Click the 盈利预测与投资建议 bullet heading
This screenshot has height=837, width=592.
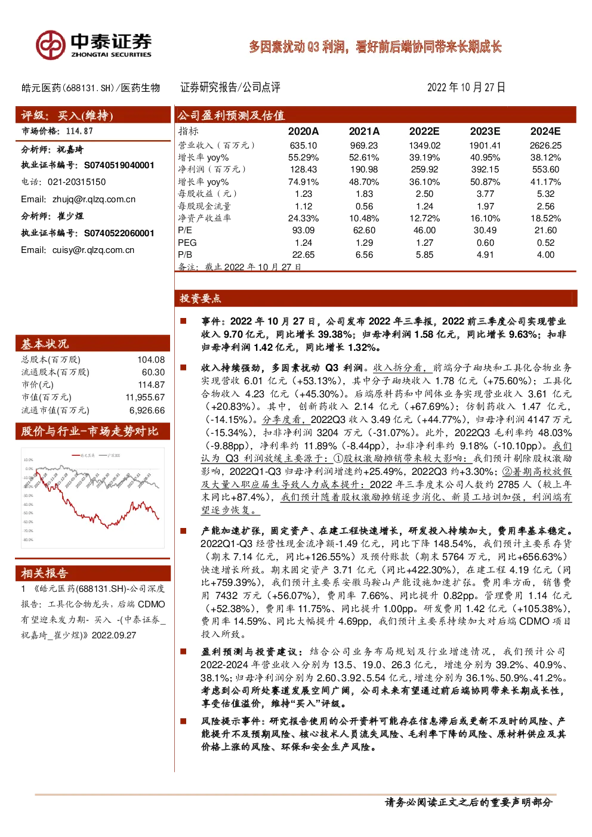(x=251, y=651)
